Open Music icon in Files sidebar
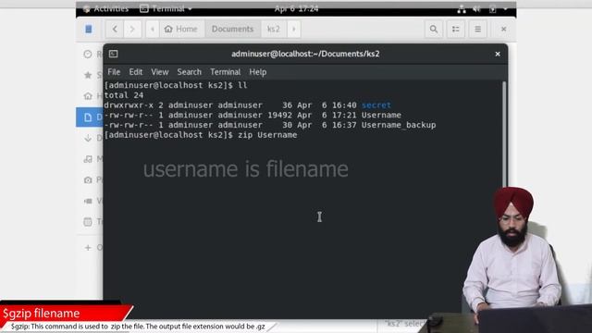Image resolution: width=592 pixels, height=333 pixels. [88, 159]
